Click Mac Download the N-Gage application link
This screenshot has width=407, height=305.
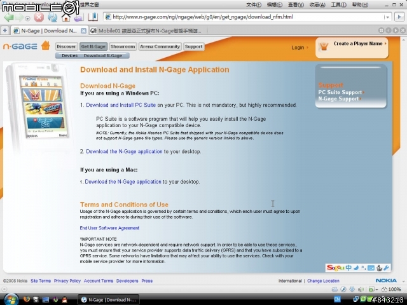coord(123,182)
